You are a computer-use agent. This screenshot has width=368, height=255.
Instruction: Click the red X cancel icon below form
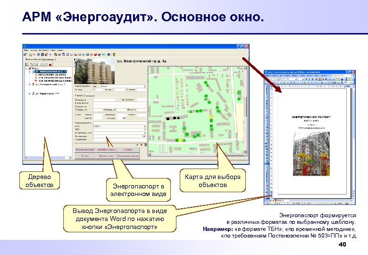coord(141,144)
